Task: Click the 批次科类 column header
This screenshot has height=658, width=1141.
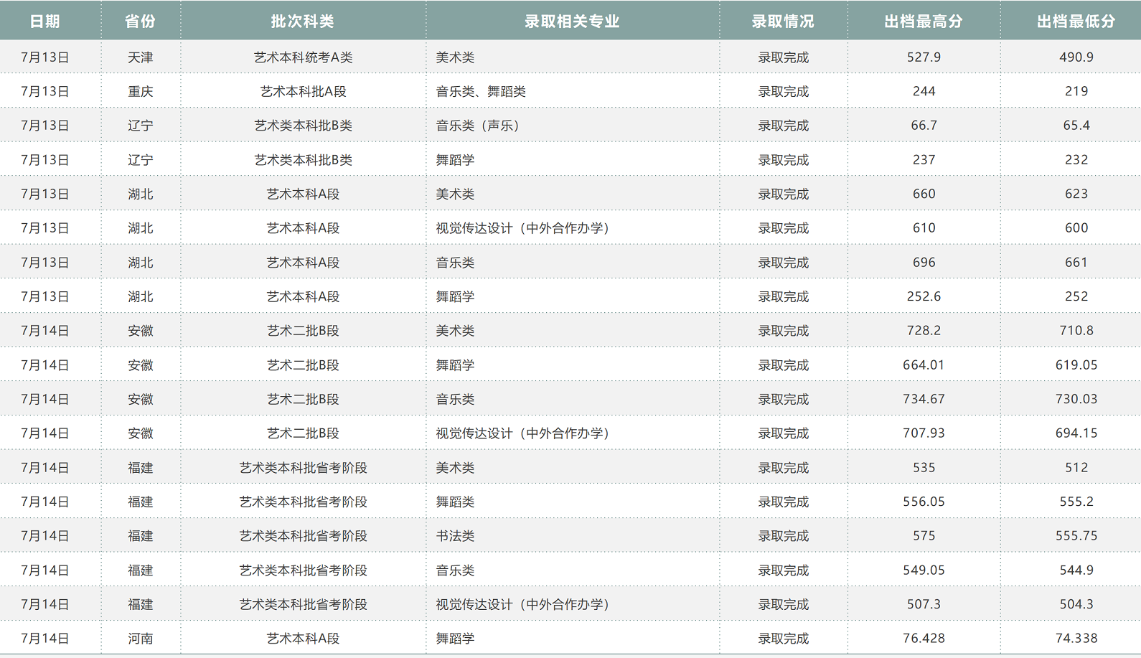Action: click(x=303, y=22)
